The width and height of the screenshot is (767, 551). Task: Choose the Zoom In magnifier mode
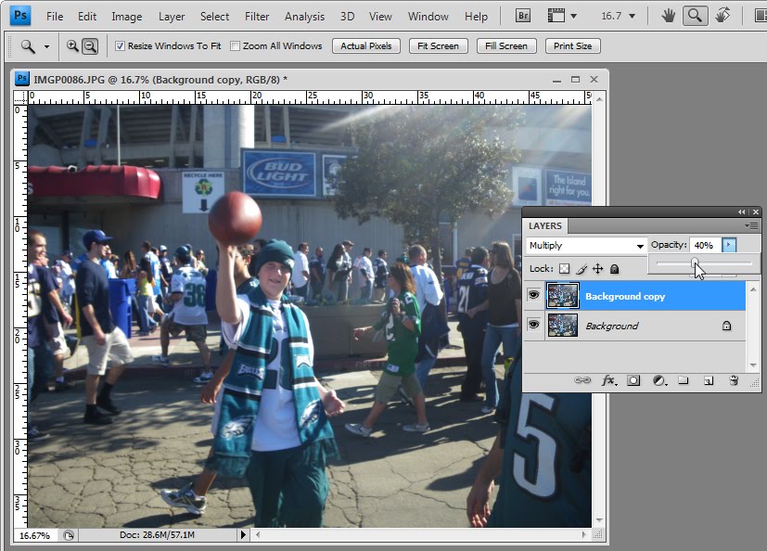(72, 46)
